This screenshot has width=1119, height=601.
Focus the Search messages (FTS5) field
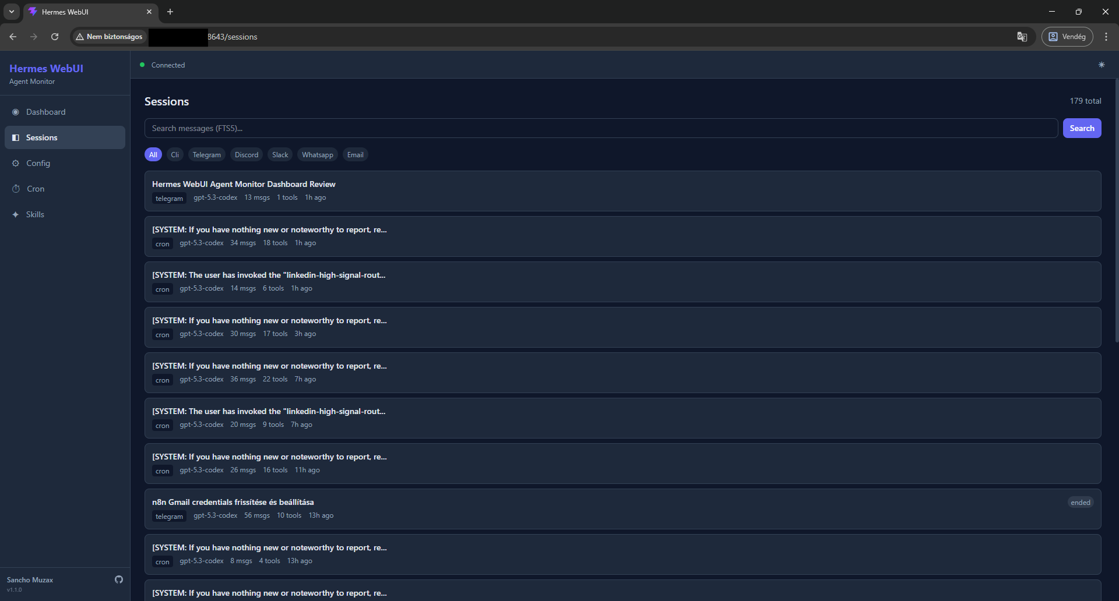tap(601, 128)
